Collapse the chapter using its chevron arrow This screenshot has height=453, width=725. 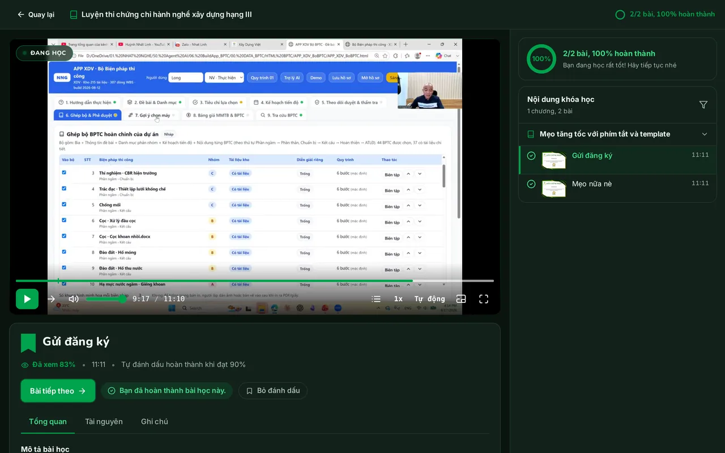(705, 135)
